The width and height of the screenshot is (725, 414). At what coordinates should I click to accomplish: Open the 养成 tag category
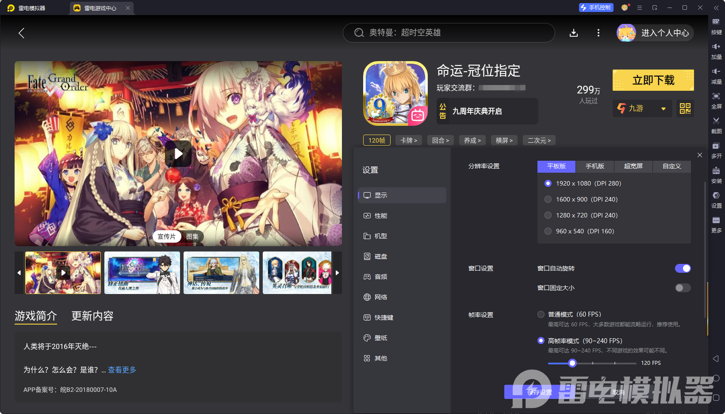[472, 140]
